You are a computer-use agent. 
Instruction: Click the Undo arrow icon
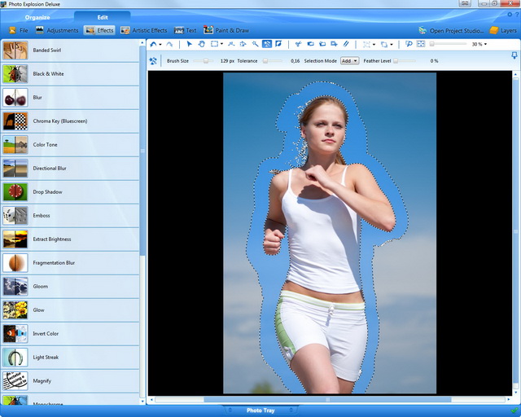pos(154,44)
